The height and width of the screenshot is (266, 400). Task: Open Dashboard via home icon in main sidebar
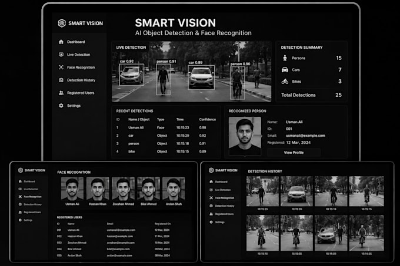(61, 42)
